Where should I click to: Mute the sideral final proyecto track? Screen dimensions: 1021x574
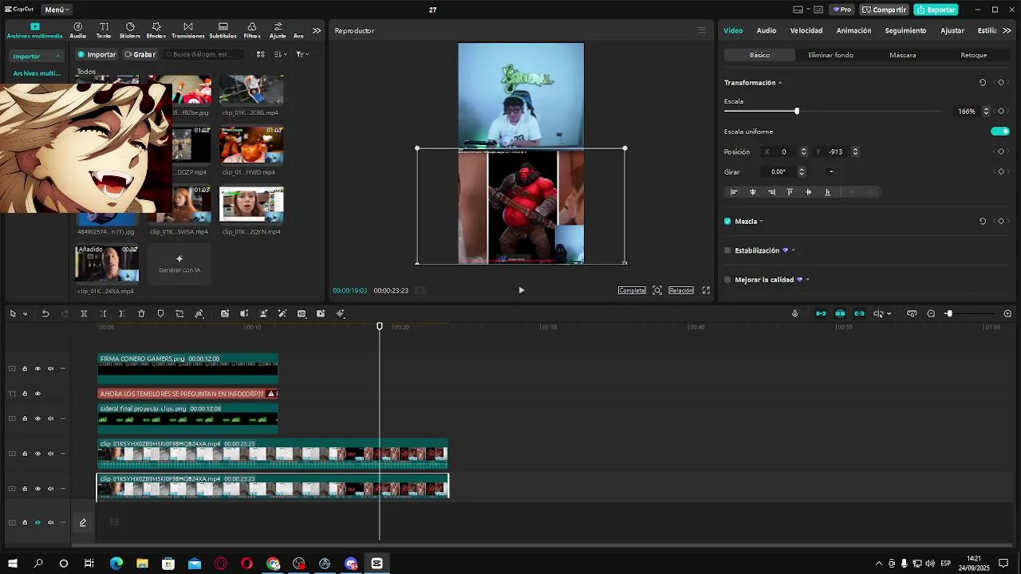50,419
